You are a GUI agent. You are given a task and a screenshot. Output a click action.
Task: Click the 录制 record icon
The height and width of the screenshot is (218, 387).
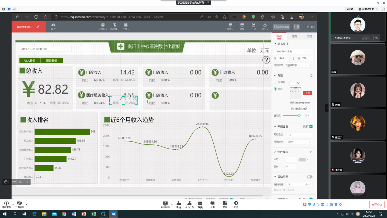click(x=212, y=203)
